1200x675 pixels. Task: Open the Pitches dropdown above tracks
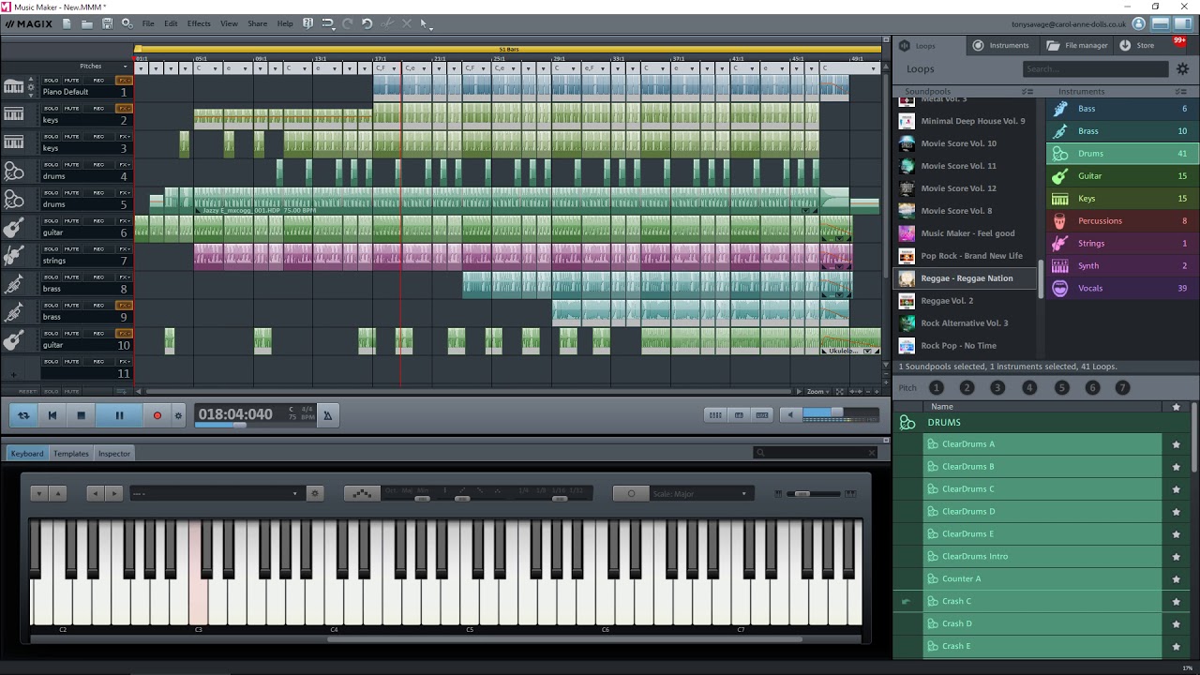(x=126, y=67)
